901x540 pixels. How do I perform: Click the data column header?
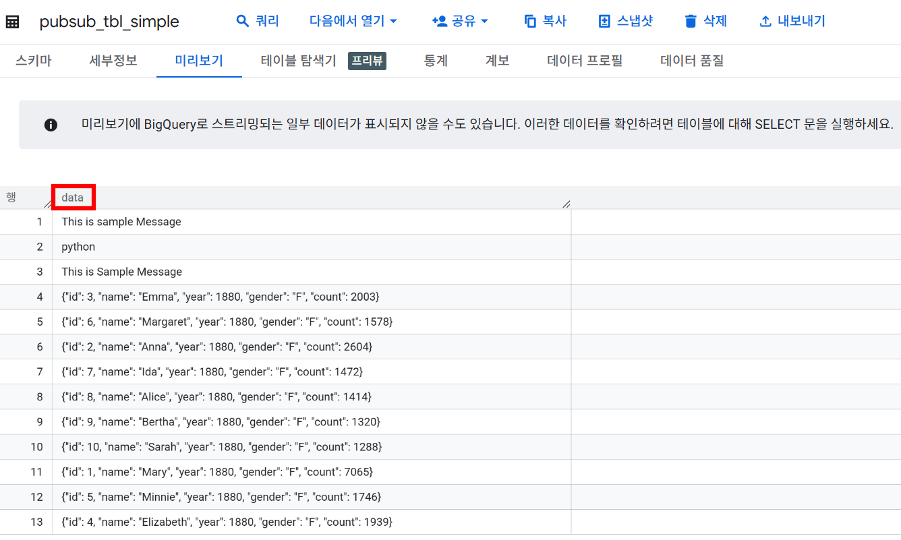point(73,198)
